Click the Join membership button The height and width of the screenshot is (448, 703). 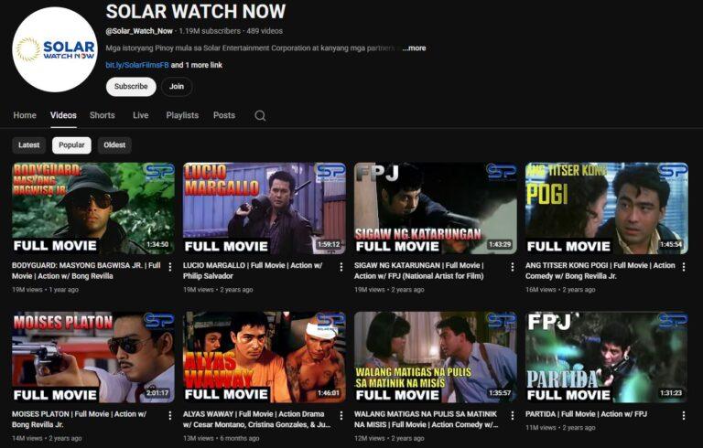[177, 87]
